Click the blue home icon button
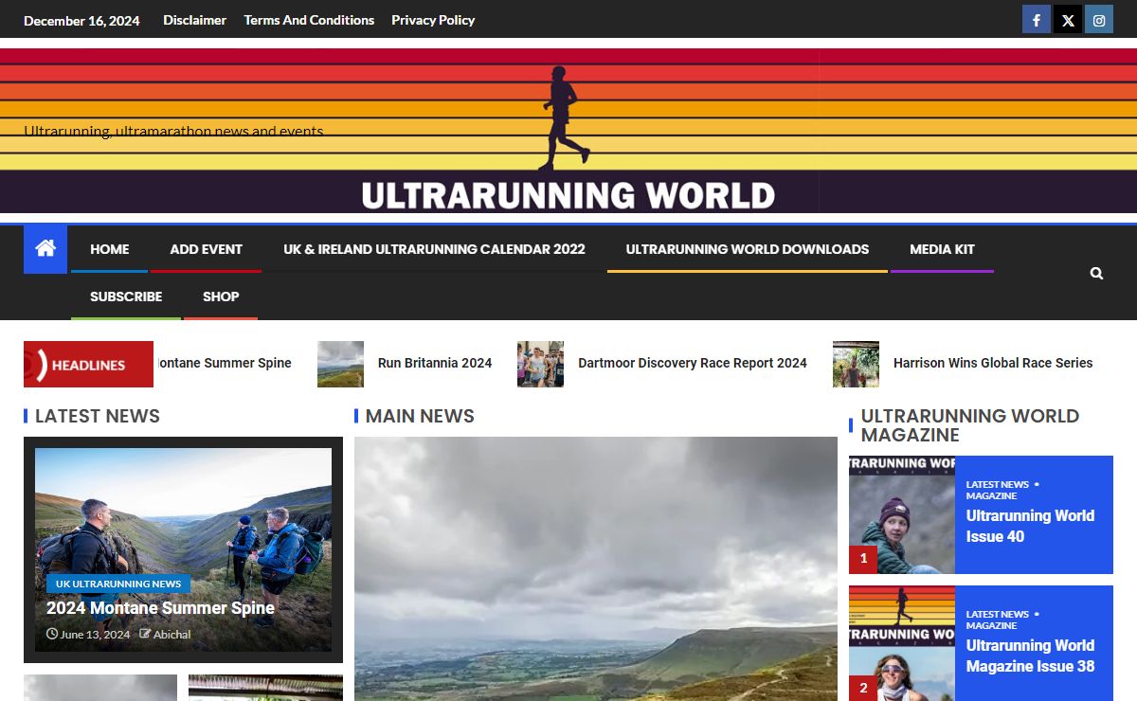1137x701 pixels. (x=45, y=249)
